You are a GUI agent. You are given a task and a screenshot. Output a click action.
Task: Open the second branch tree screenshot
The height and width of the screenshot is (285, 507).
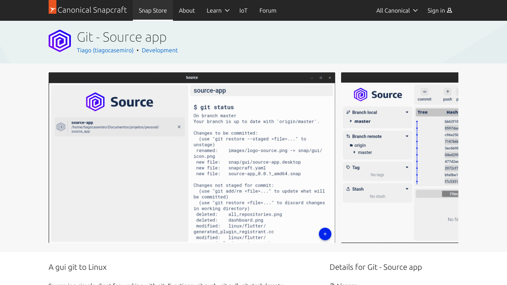coord(400,158)
